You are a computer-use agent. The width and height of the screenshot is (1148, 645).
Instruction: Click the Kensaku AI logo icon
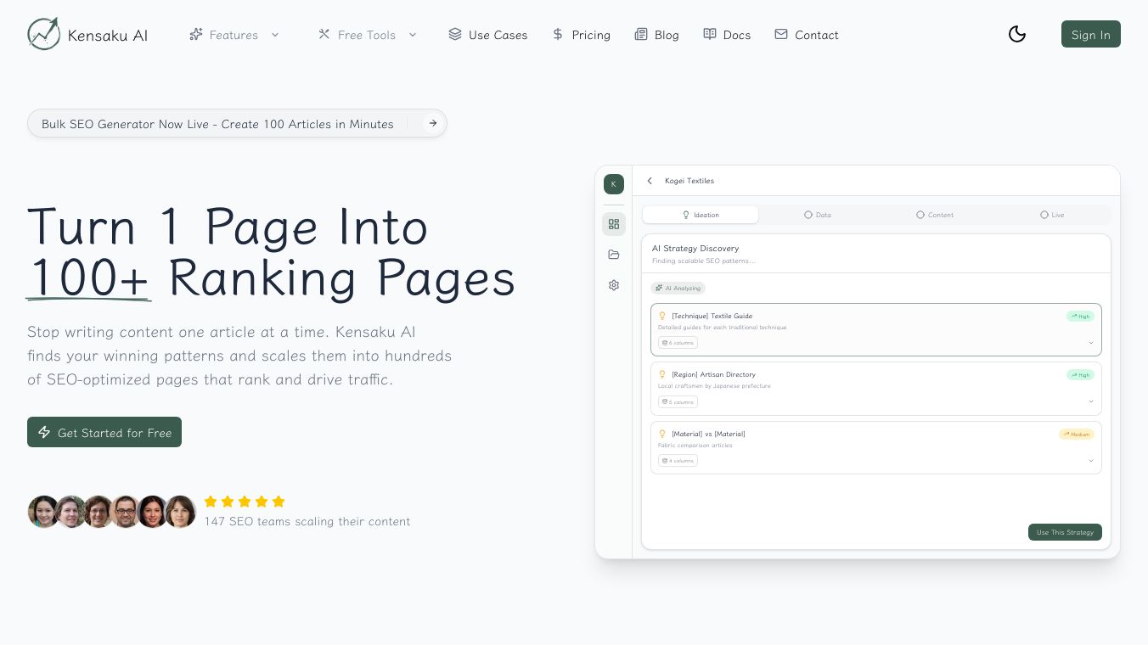click(44, 34)
